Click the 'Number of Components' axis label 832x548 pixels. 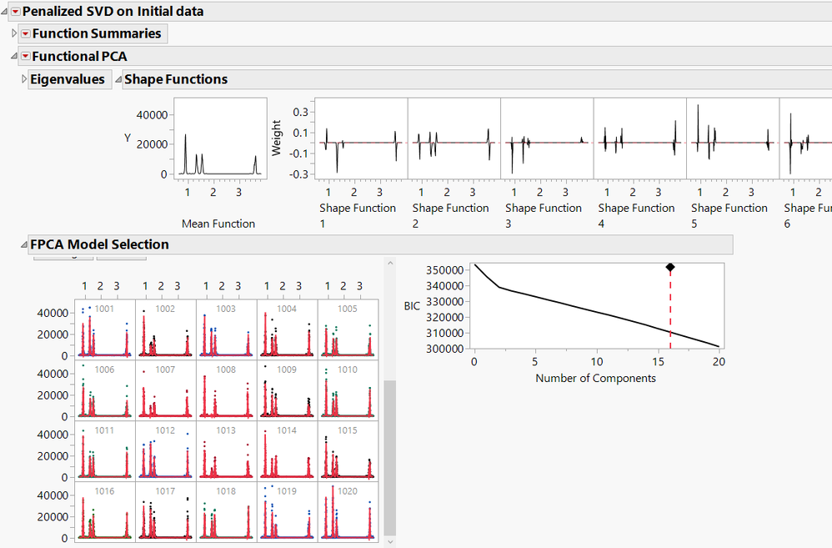coord(595,378)
